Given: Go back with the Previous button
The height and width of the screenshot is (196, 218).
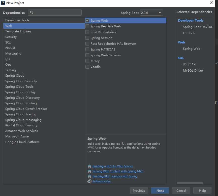Looking at the screenshot, I should pyautogui.click(x=139, y=190).
